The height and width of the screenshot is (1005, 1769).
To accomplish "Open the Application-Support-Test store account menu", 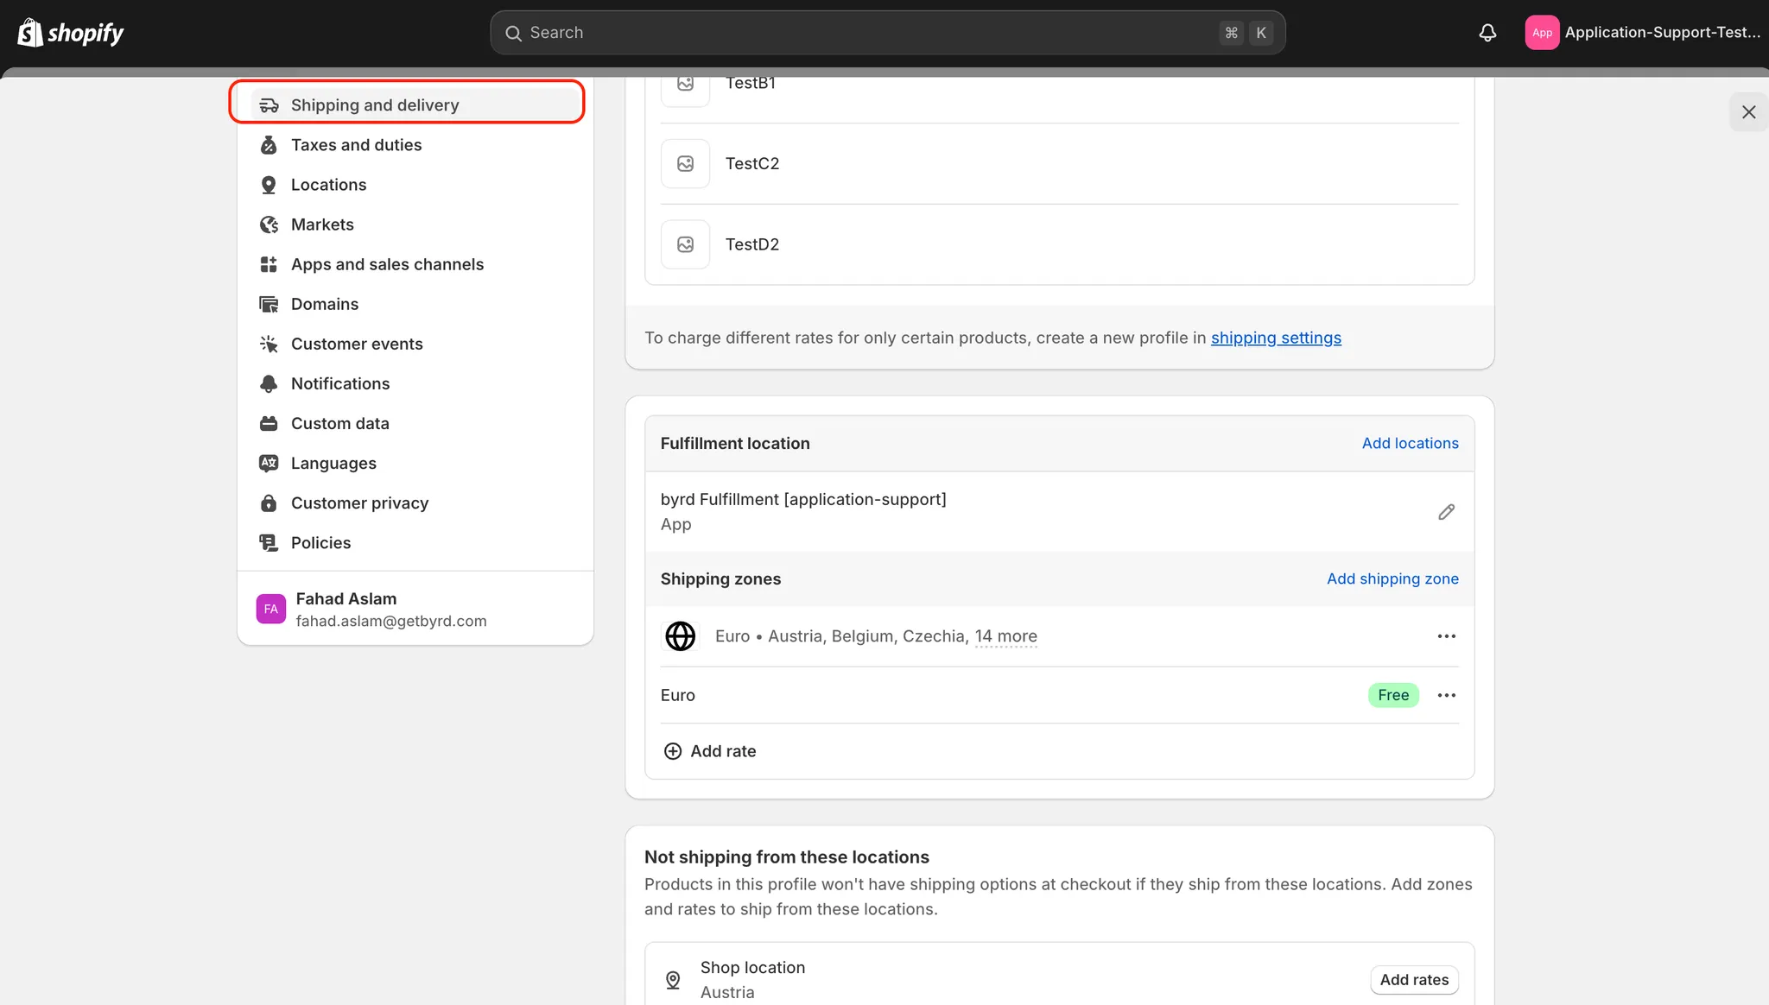I will (1643, 33).
